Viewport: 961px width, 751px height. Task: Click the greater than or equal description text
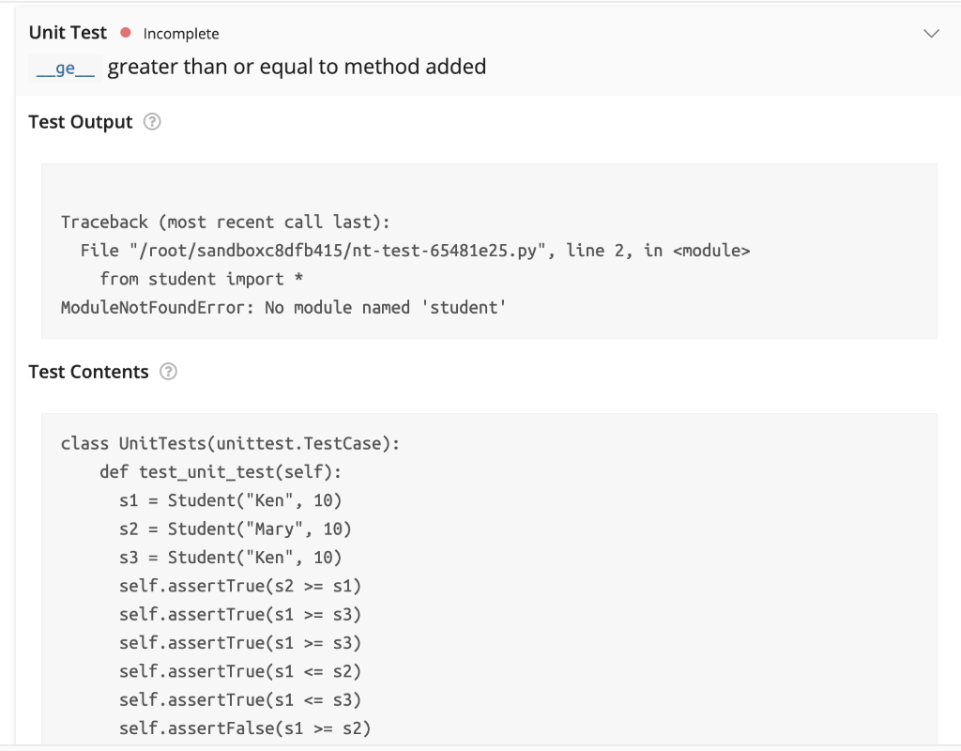297,67
